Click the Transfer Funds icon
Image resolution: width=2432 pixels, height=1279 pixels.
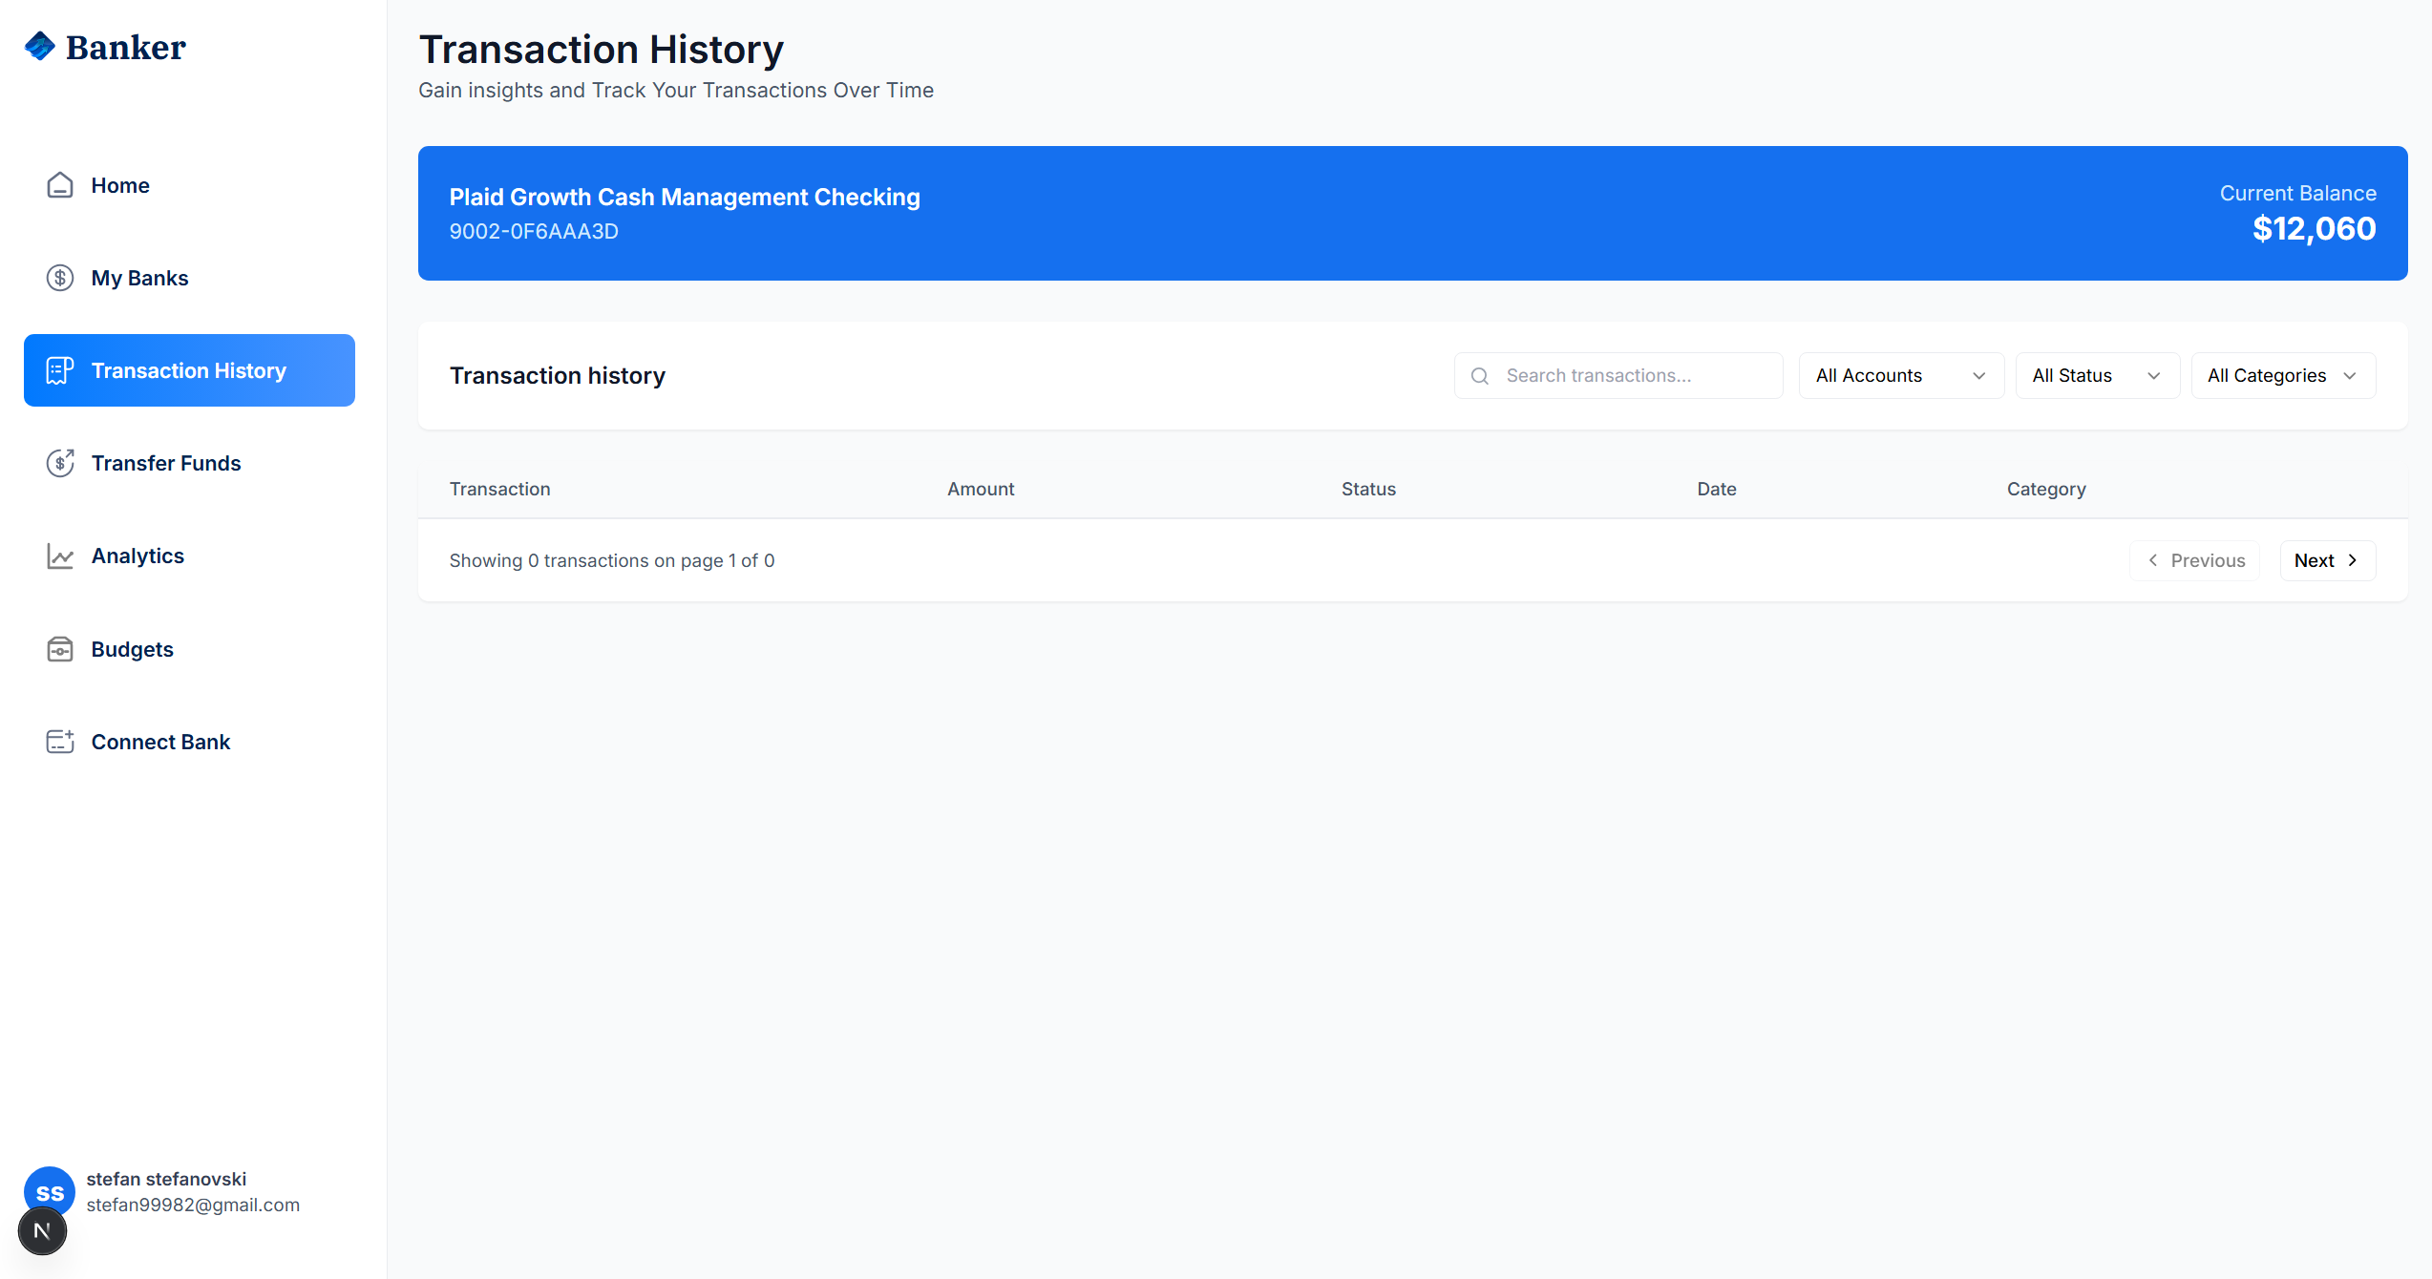pos(59,463)
